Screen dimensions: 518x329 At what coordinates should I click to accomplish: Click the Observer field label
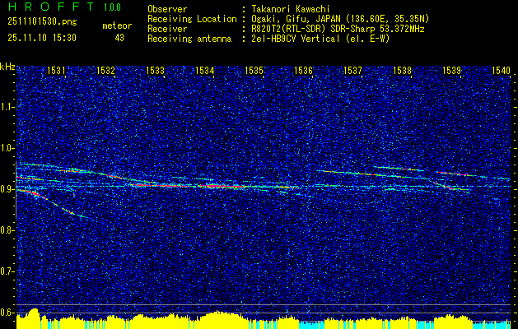point(167,9)
